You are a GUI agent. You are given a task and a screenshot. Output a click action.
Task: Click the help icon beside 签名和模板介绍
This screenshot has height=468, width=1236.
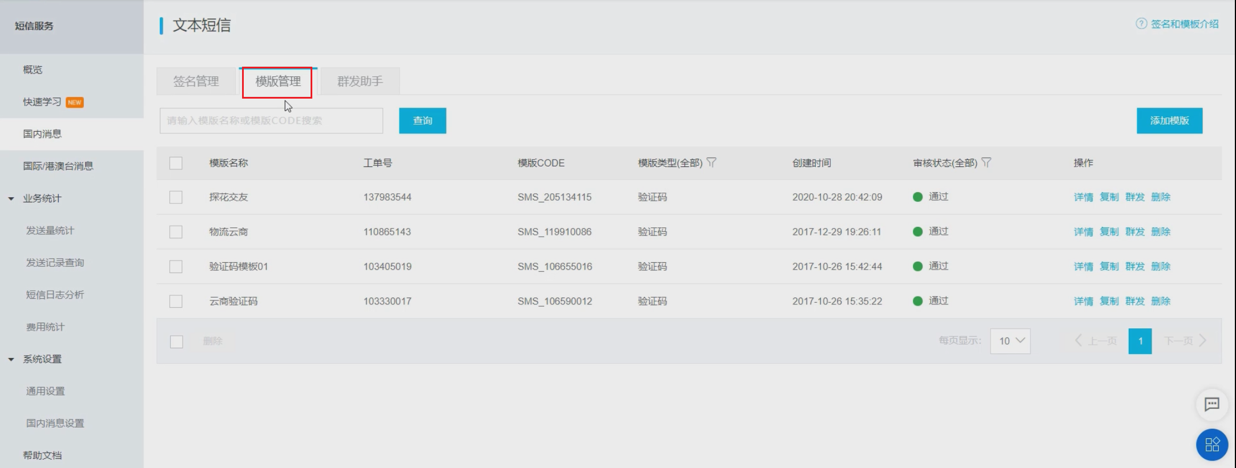click(x=1141, y=23)
